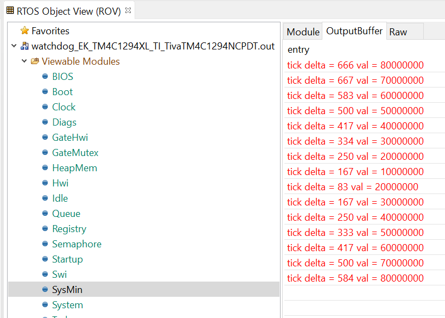The image size is (445, 318).
Task: Collapse the Viewable Modules node
Action: click(24, 61)
